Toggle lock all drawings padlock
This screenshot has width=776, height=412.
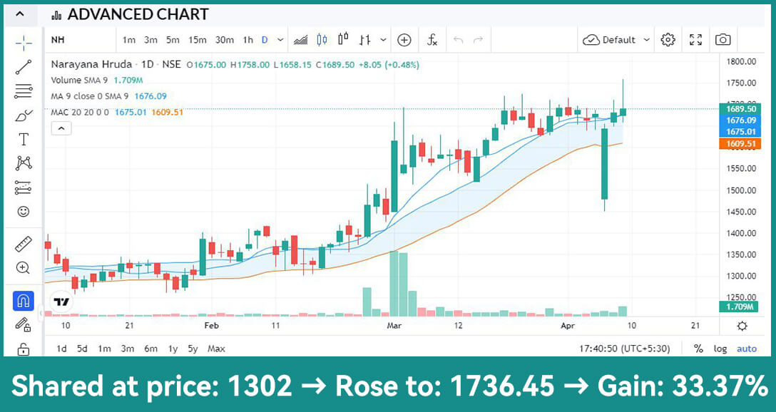pyautogui.click(x=24, y=349)
